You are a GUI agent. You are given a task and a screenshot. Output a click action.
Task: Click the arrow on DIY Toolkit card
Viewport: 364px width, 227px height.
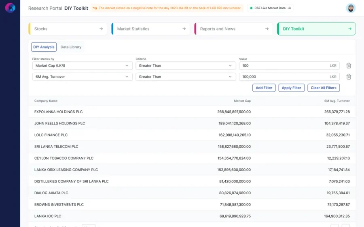349,29
